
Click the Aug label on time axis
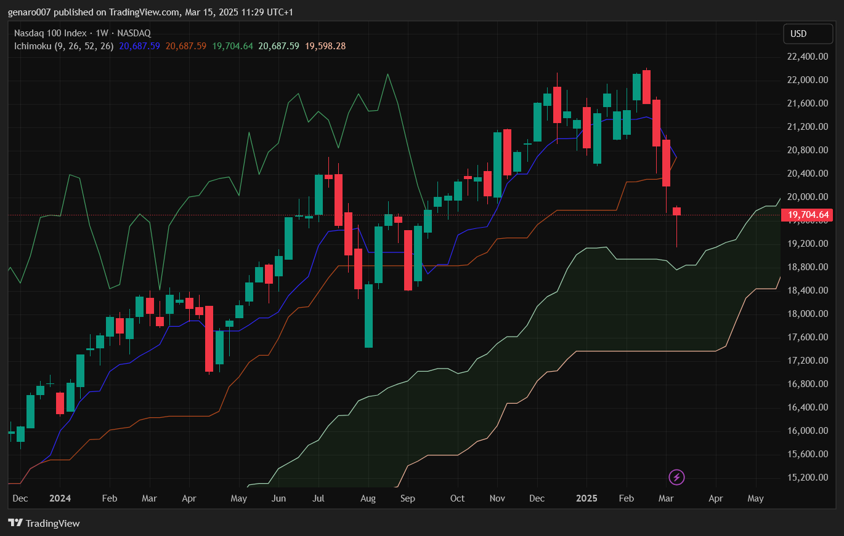[368, 498]
